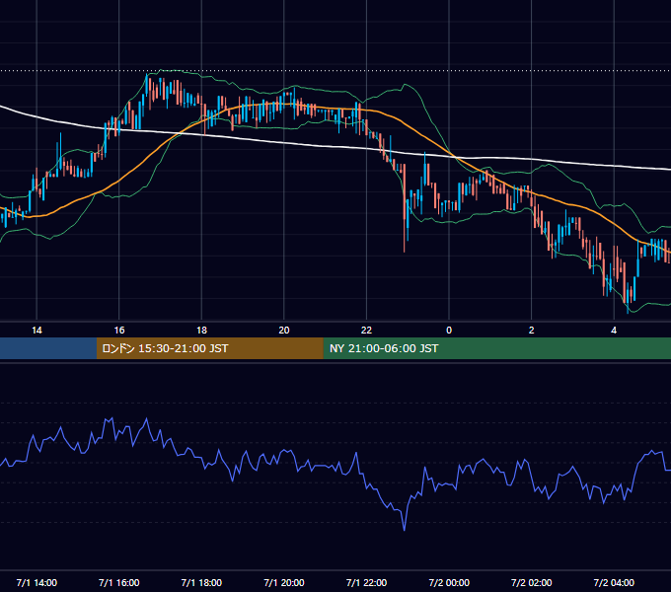Click the 7/1 14:00 time label
Viewport: 671px width, 592px height.
pyautogui.click(x=37, y=582)
